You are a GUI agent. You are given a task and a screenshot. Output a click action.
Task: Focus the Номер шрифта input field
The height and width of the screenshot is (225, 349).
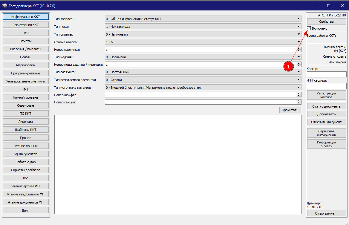click(x=201, y=95)
